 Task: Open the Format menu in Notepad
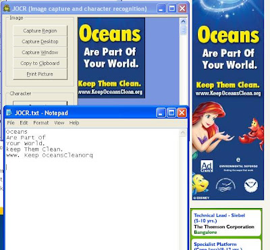(41, 123)
